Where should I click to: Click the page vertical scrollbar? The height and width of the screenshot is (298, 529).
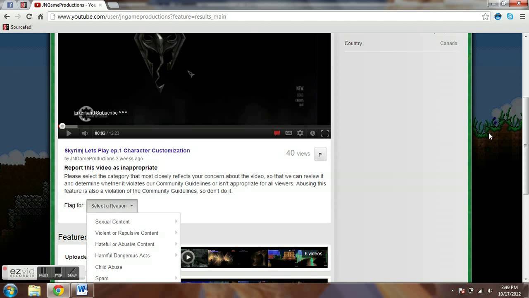(x=526, y=146)
